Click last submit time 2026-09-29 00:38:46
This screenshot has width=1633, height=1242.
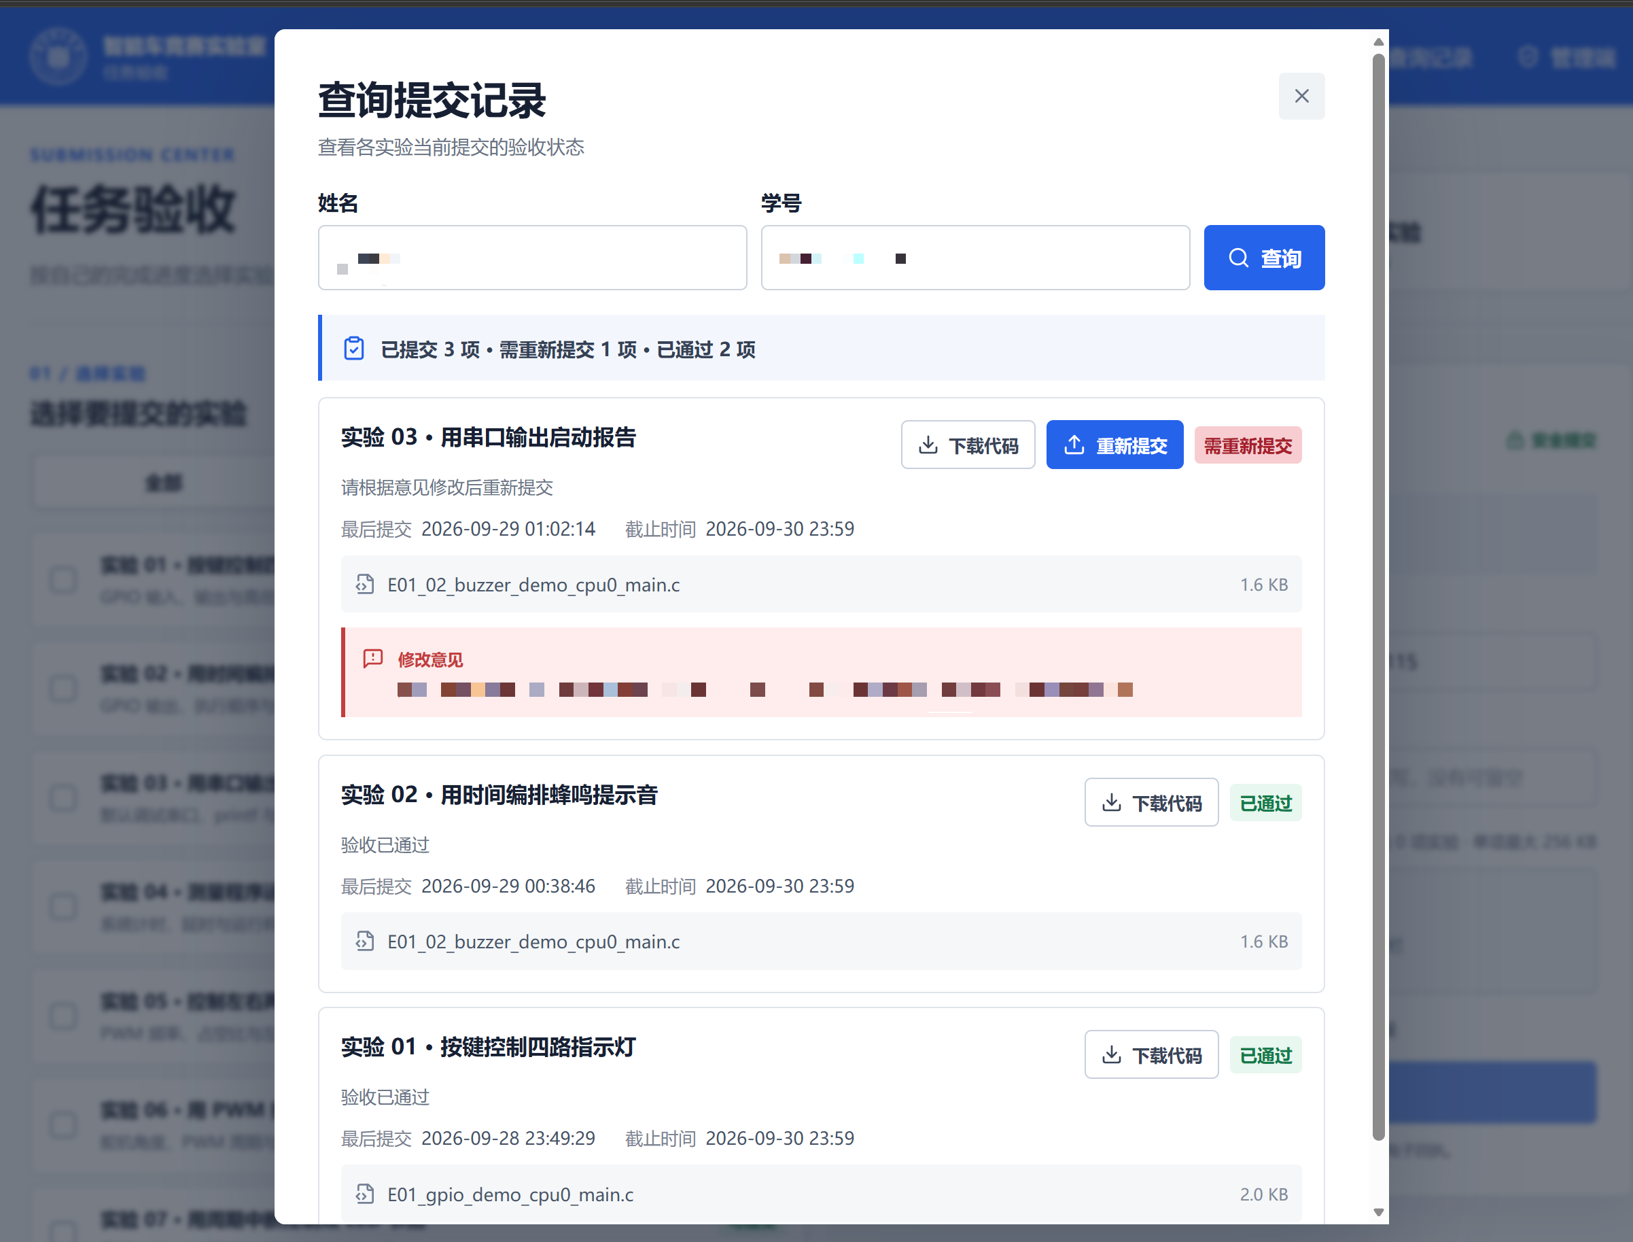tap(508, 886)
